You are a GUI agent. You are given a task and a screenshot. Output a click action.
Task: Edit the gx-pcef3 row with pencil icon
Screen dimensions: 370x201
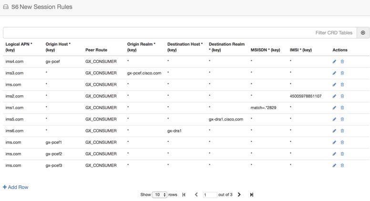click(x=334, y=165)
